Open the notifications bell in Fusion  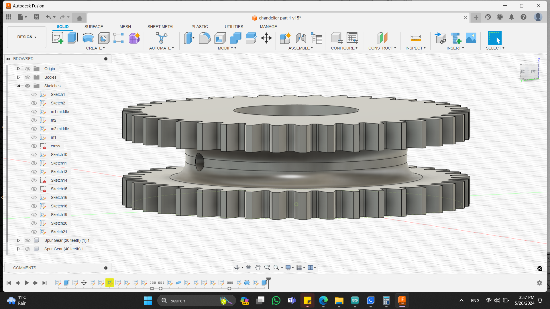tap(512, 17)
